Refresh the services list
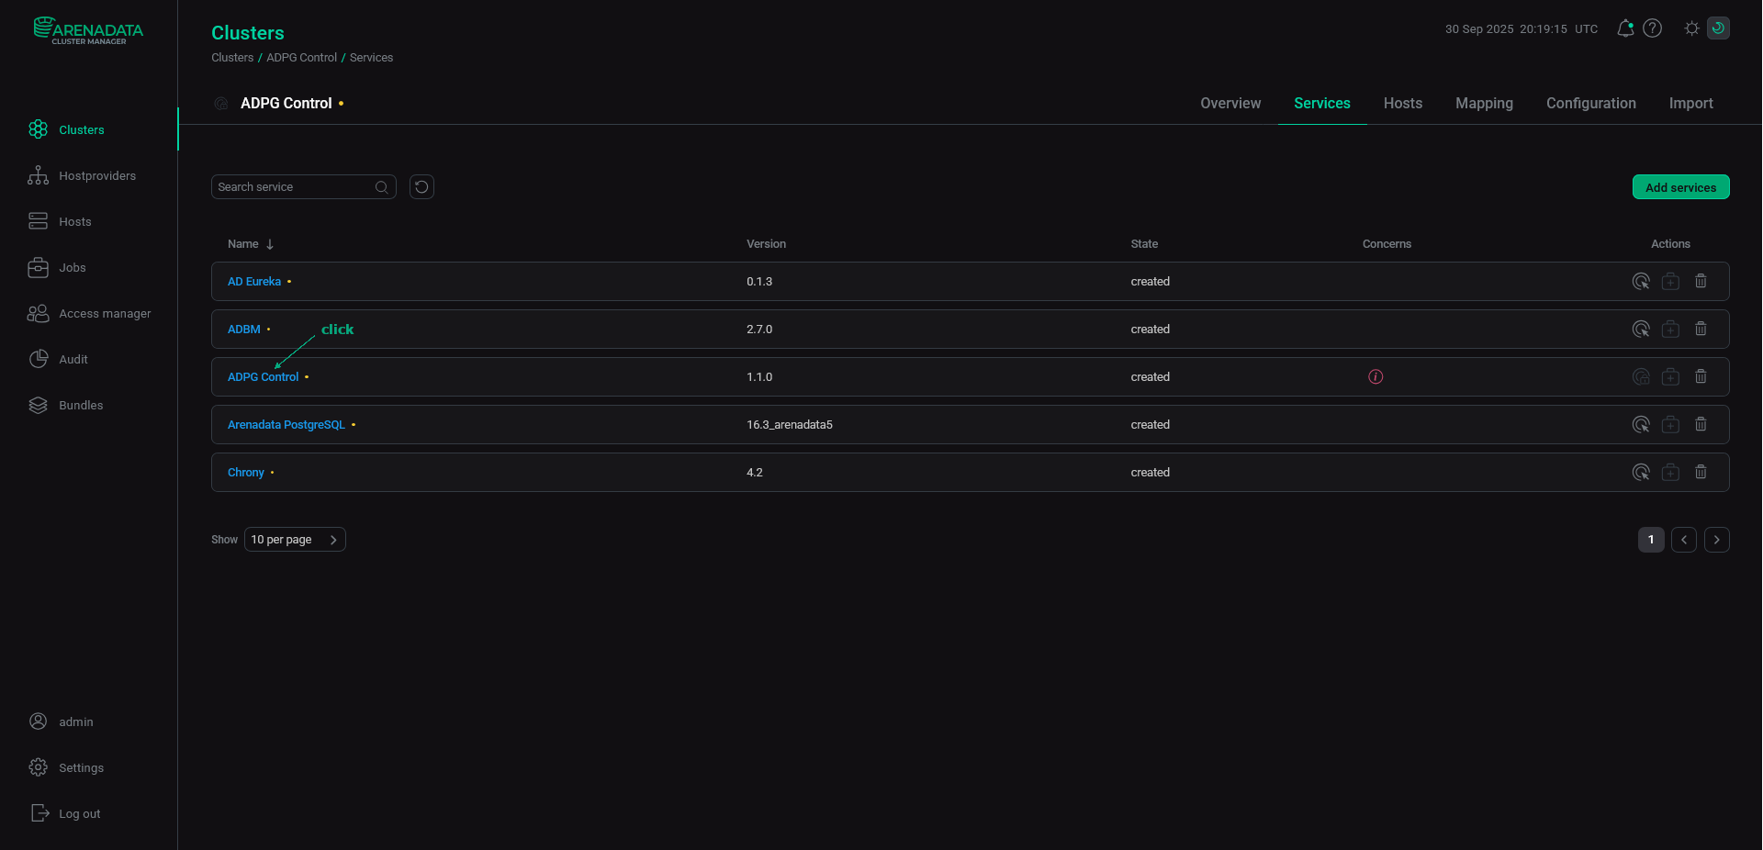 421,187
